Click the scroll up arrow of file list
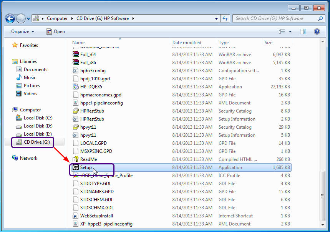The height and width of the screenshot is (232, 330). tap(323, 41)
